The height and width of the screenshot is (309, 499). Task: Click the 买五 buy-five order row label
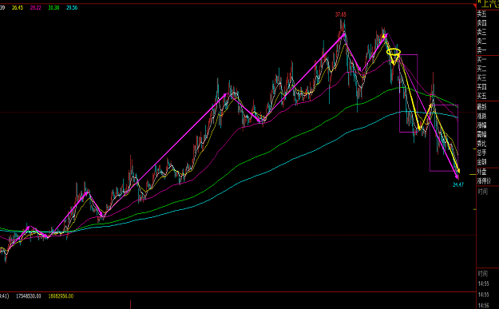pyautogui.click(x=481, y=96)
